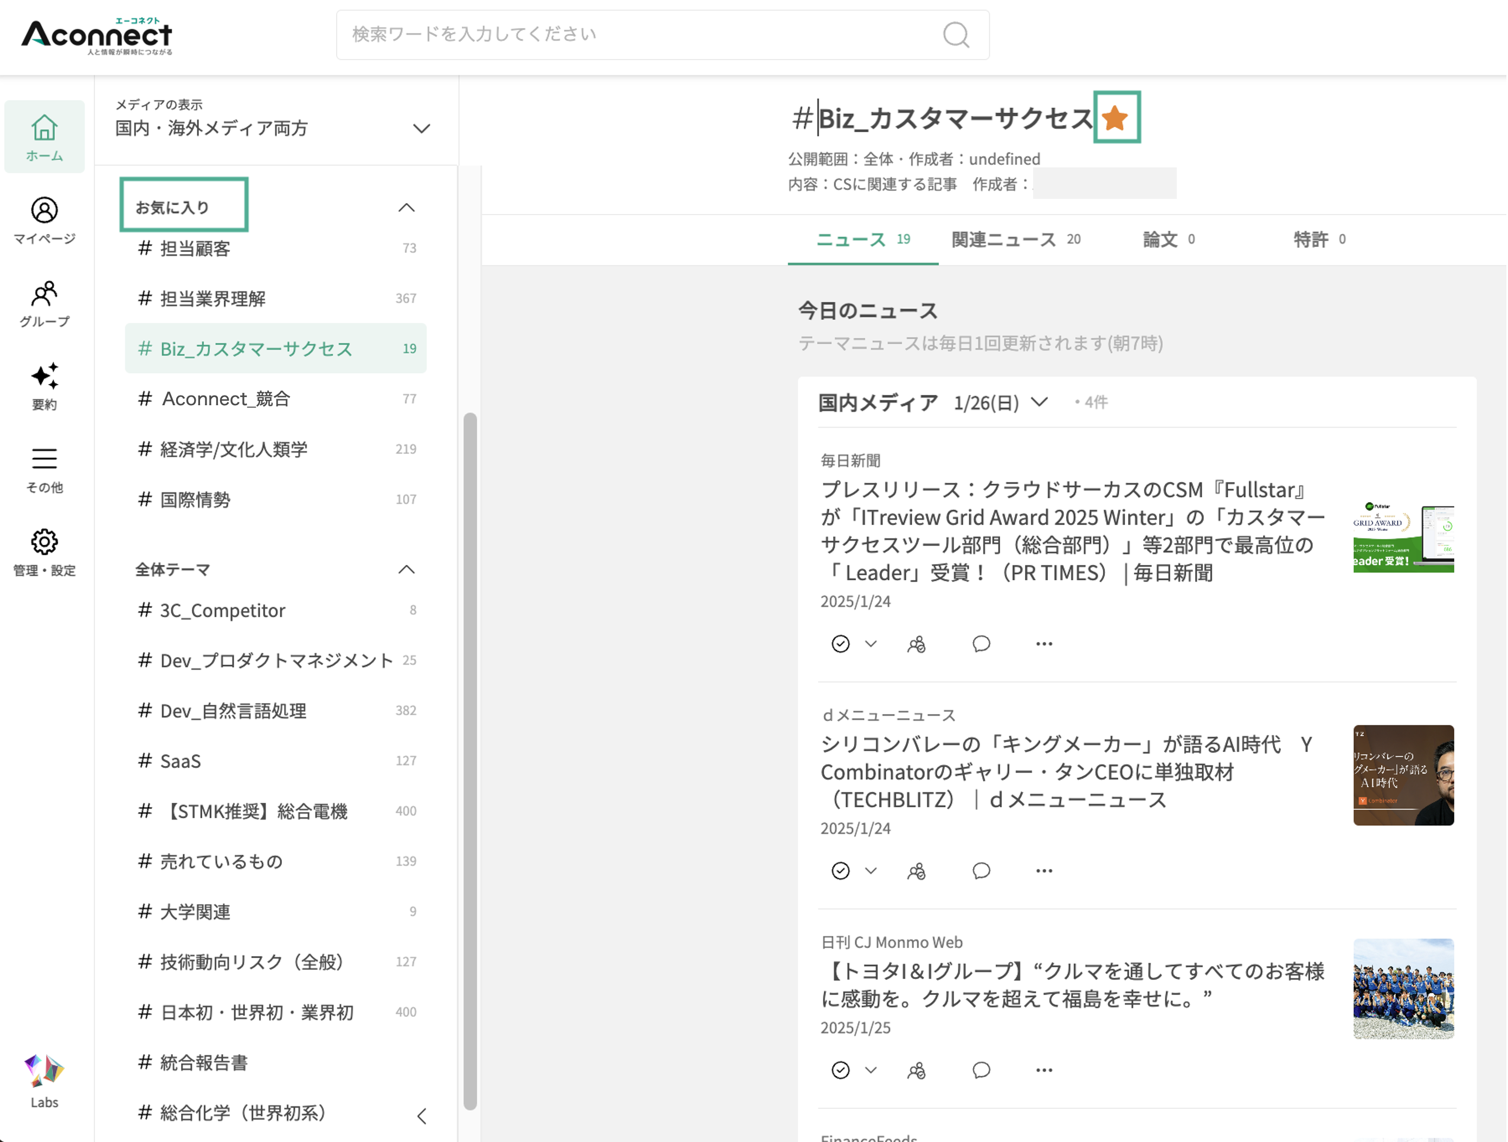
Task: Expand read-status dropdown on Y Combinator article
Action: [871, 871]
